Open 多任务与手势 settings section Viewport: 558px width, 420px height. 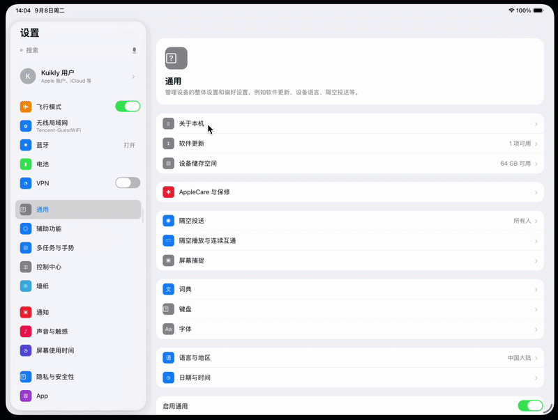click(78, 248)
